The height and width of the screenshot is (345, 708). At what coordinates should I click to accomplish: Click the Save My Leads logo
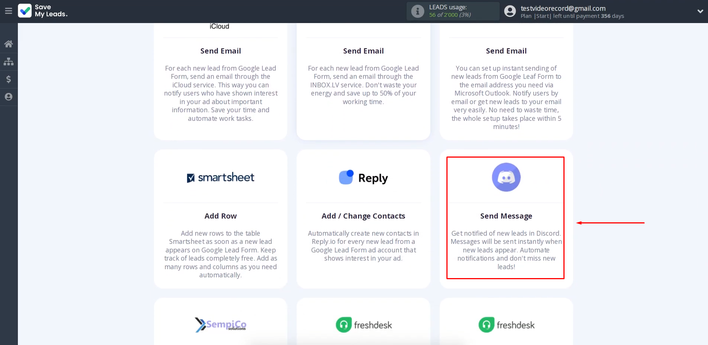tap(43, 11)
